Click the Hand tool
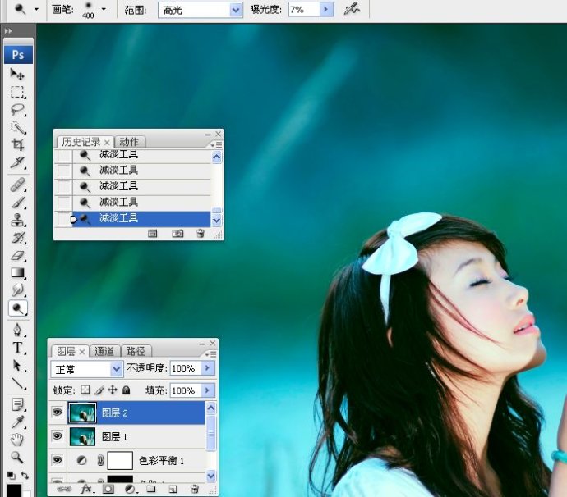 17,440
